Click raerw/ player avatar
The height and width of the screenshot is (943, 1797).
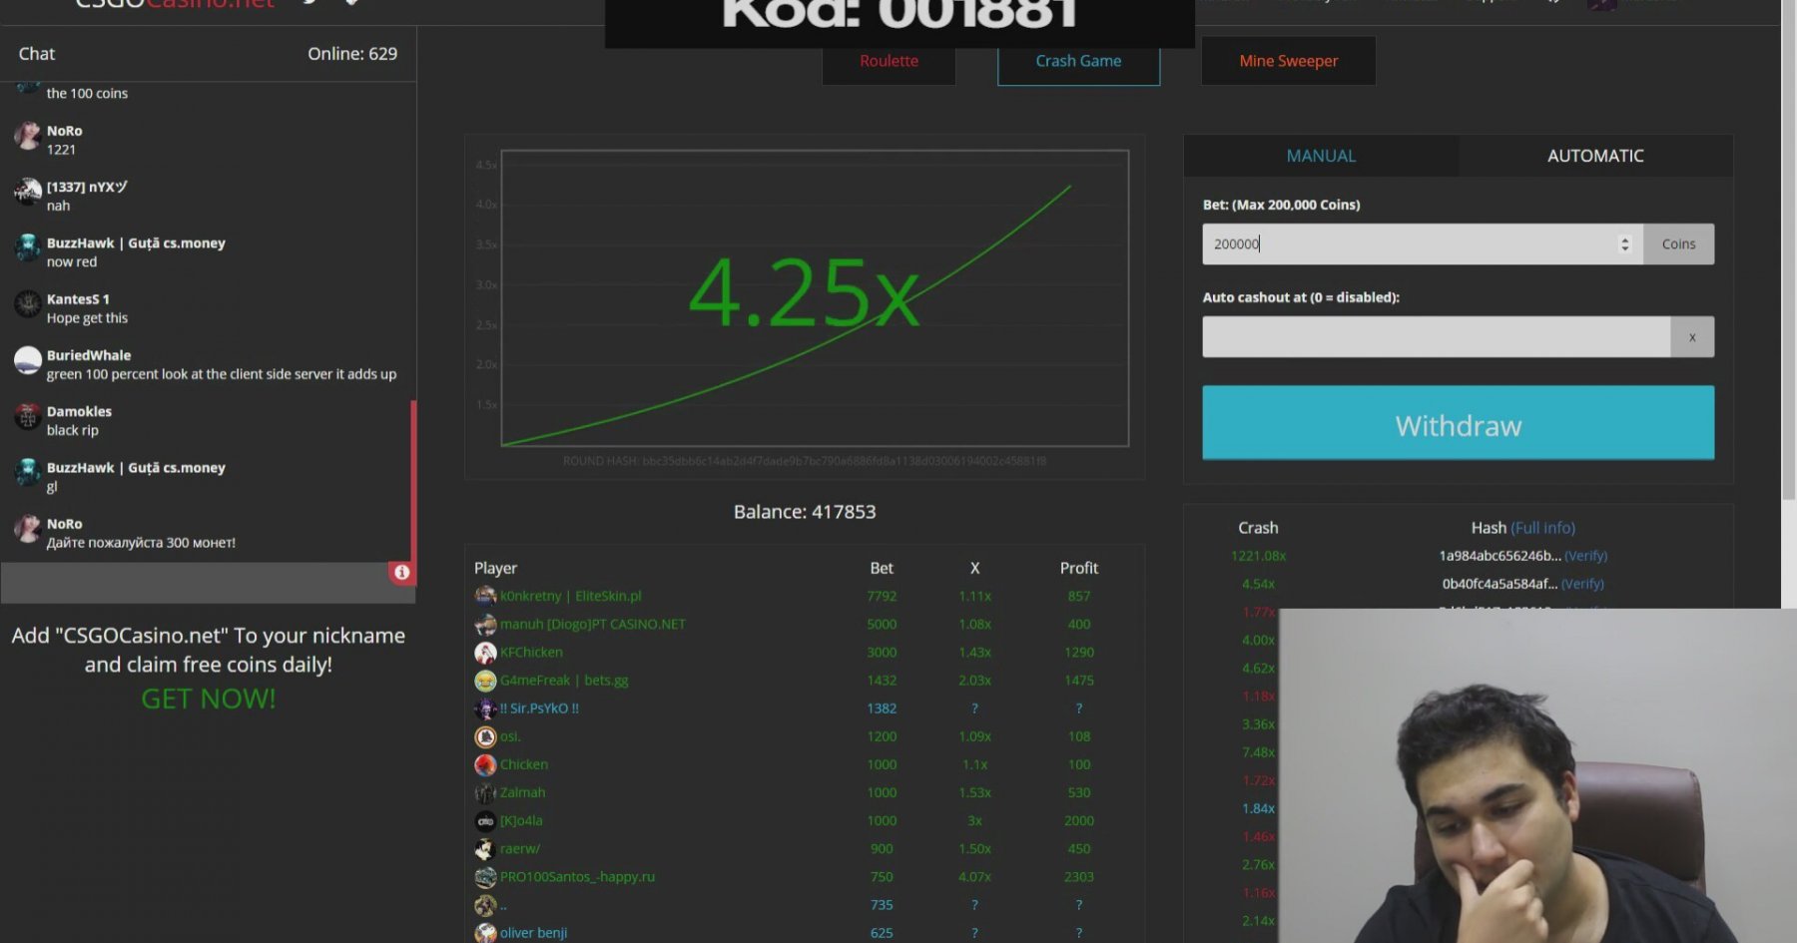click(x=485, y=848)
